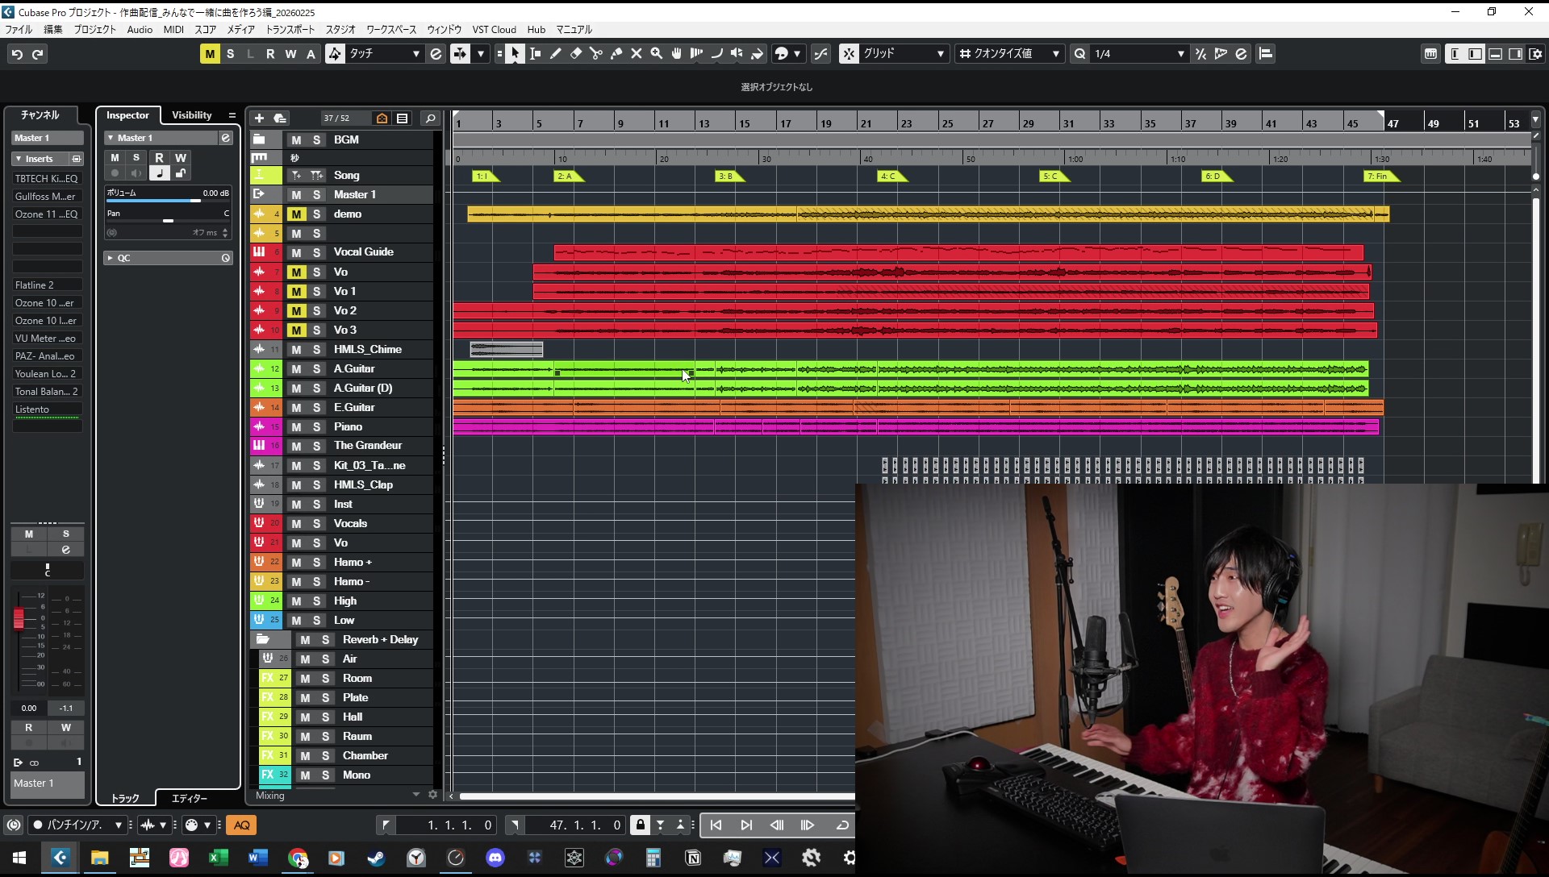Viewport: 1549px width, 877px height.
Task: Select the Draw pencil tool
Action: (x=555, y=54)
